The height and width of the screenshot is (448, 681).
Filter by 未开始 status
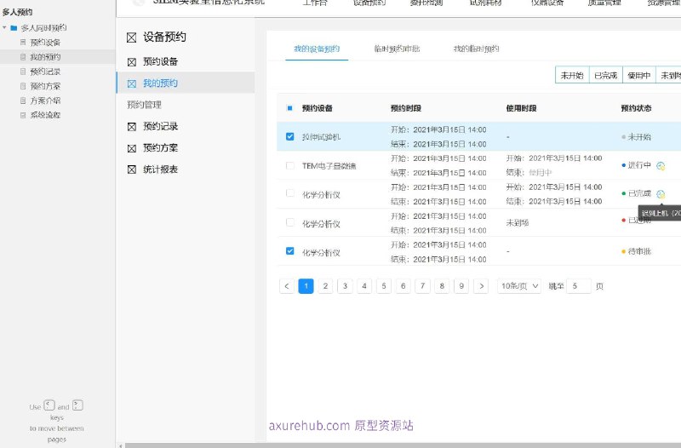click(572, 75)
